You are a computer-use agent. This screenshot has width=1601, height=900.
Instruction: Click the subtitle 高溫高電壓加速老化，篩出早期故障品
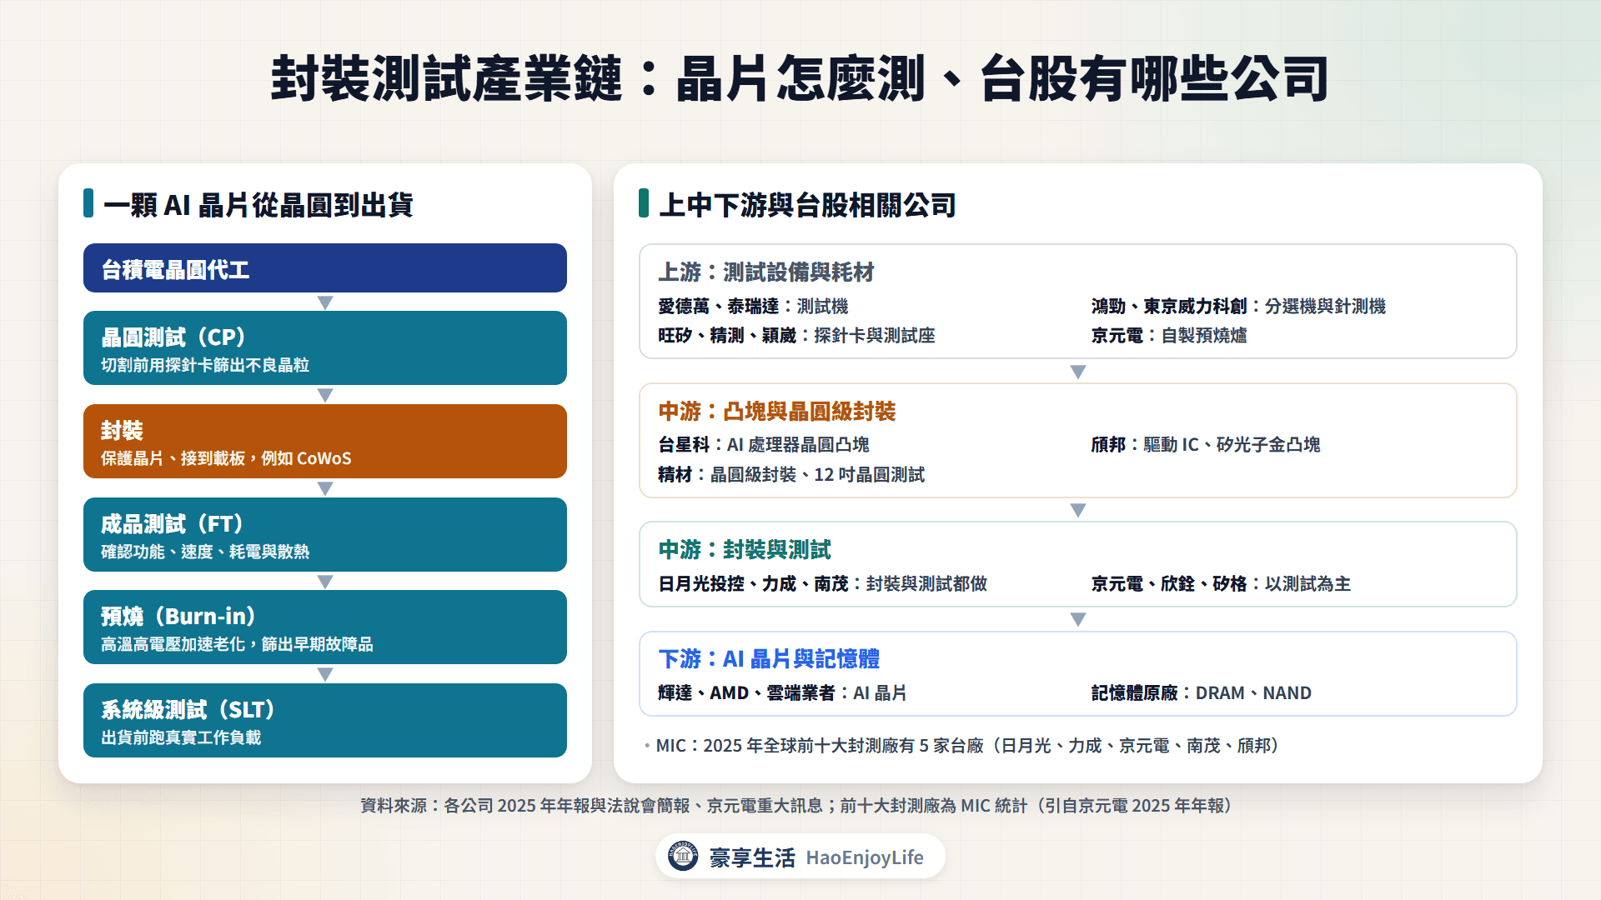[x=237, y=644]
